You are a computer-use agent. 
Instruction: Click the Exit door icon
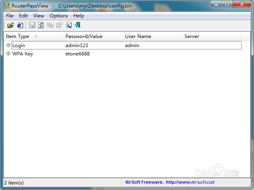pyautogui.click(x=78, y=25)
